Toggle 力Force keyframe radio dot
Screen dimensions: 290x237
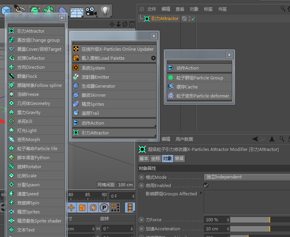click(x=141, y=220)
